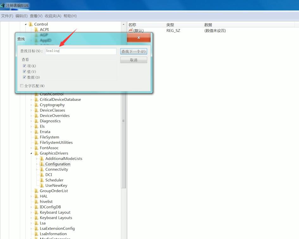Click the FontAssoc folder icon
This screenshot has width=299, height=239.
pyautogui.click(x=36, y=148)
